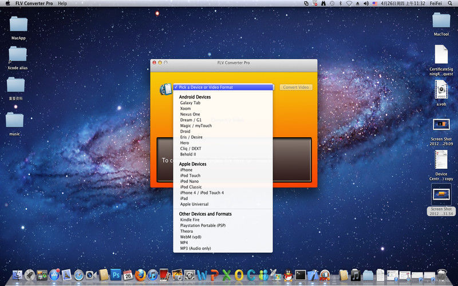Open the Calendar icon showing 26
The width and height of the screenshot is (458, 286).
coord(128,275)
